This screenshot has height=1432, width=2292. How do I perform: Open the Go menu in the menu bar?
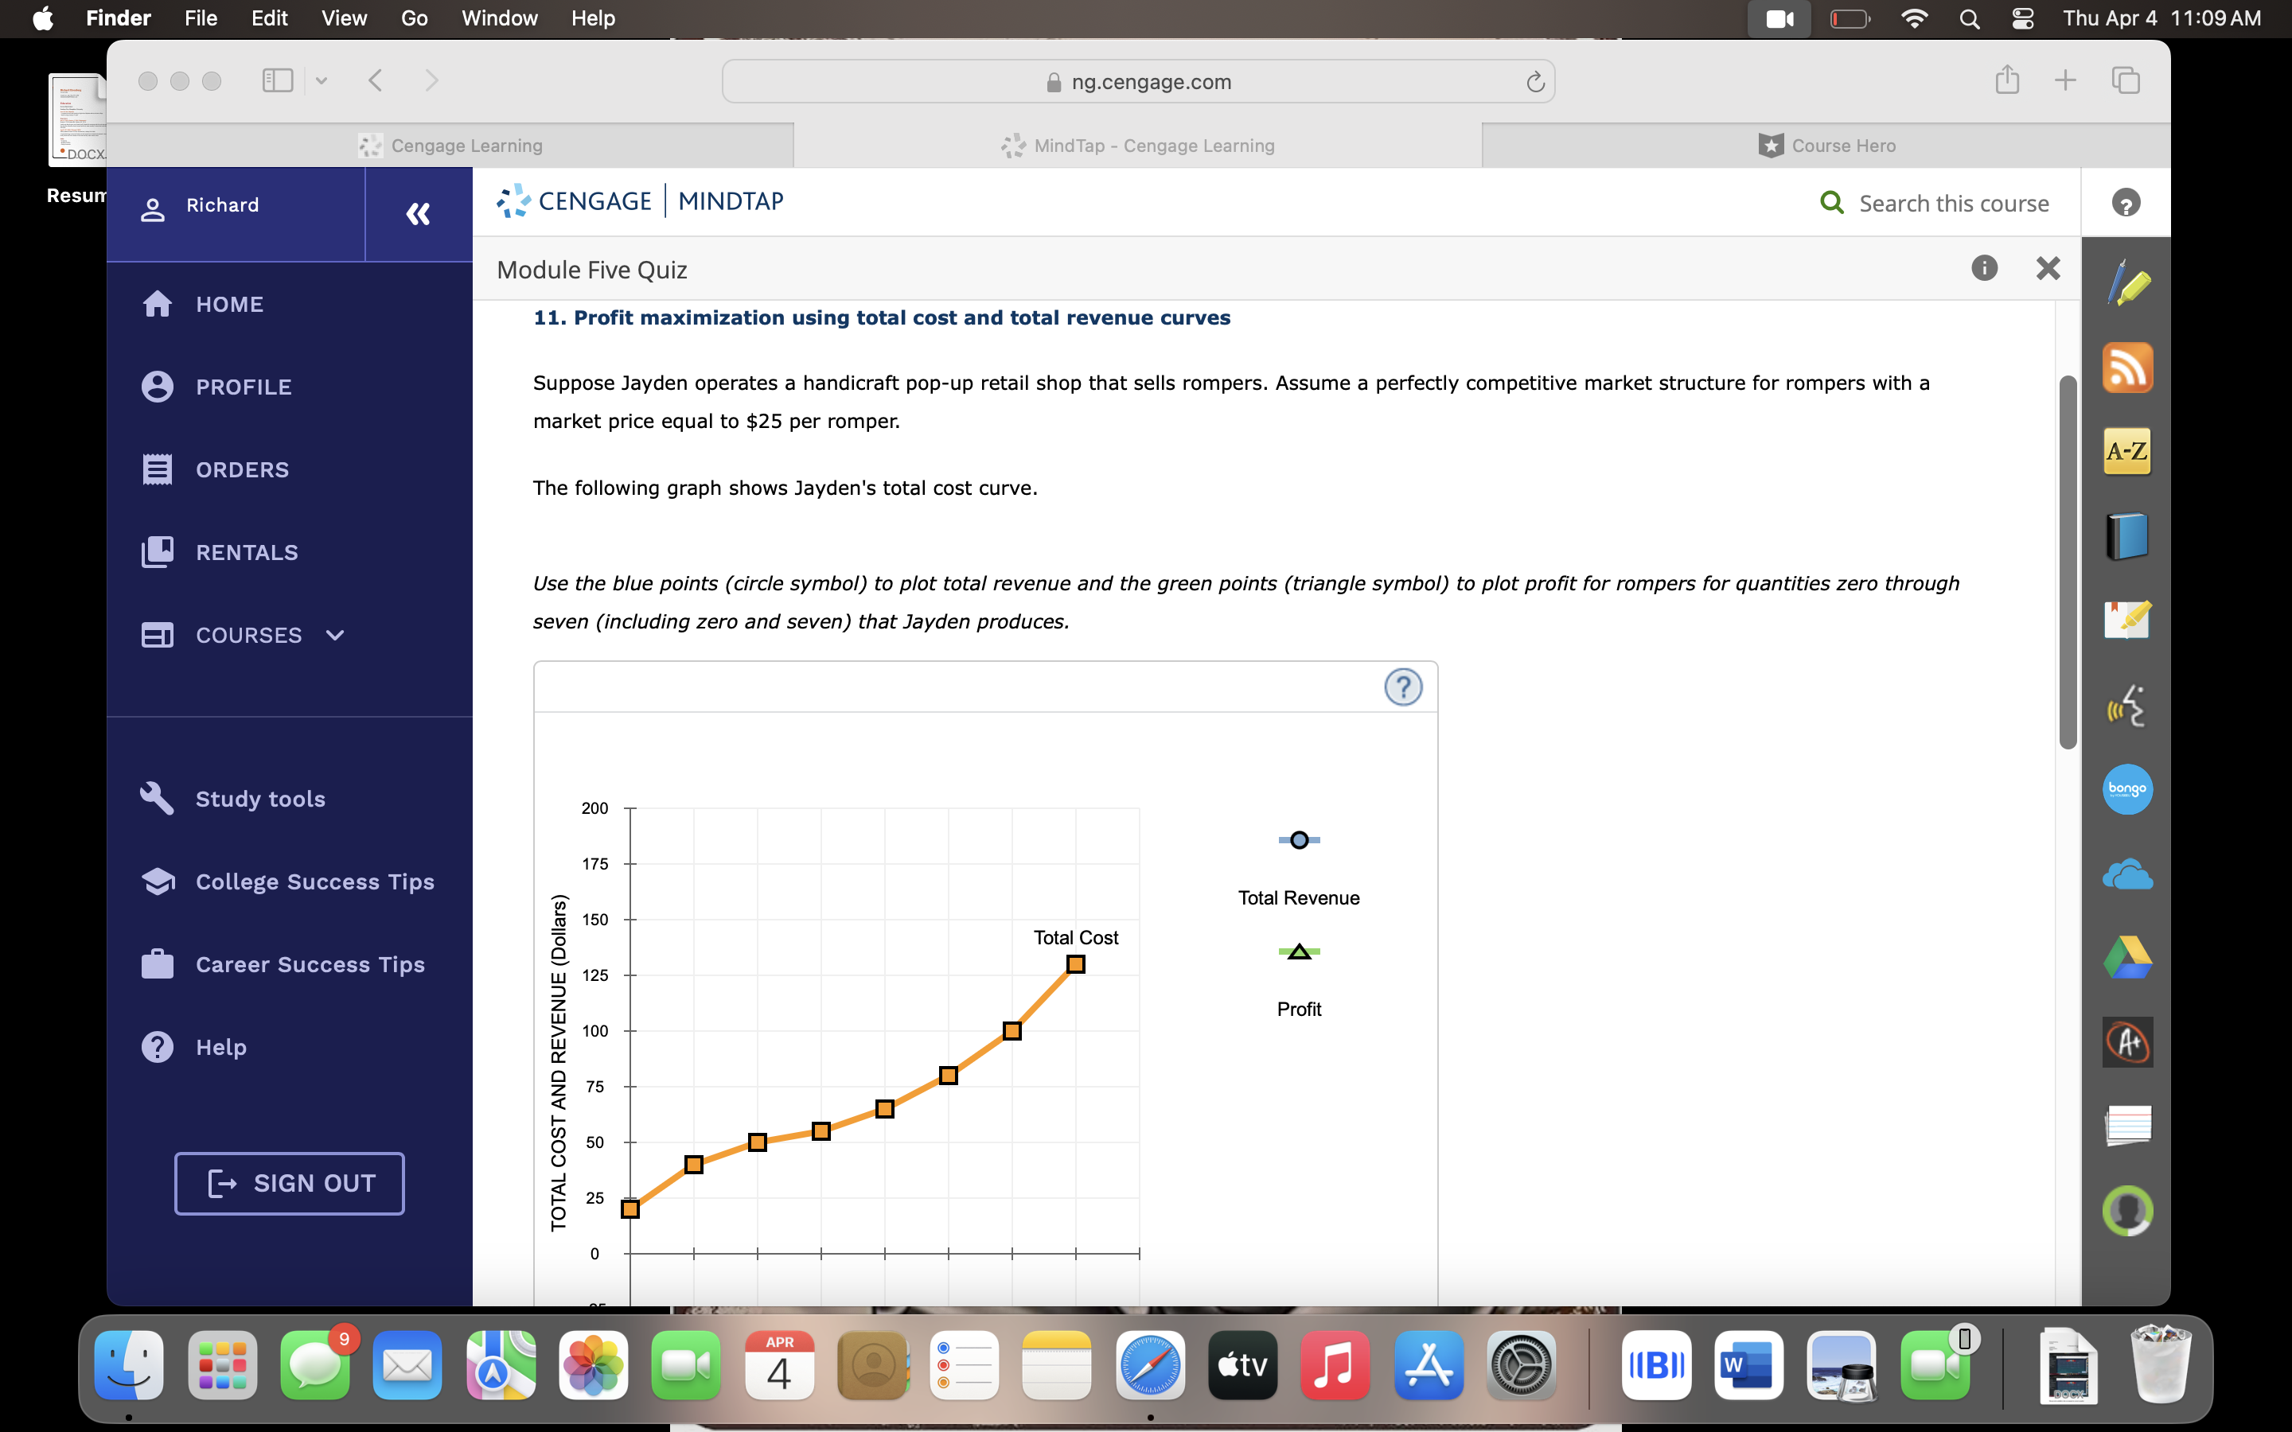pyautogui.click(x=413, y=18)
